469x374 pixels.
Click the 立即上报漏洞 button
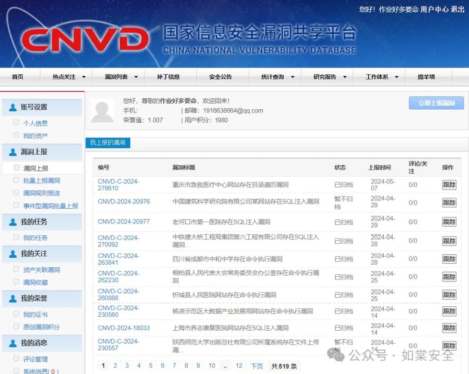point(436,103)
